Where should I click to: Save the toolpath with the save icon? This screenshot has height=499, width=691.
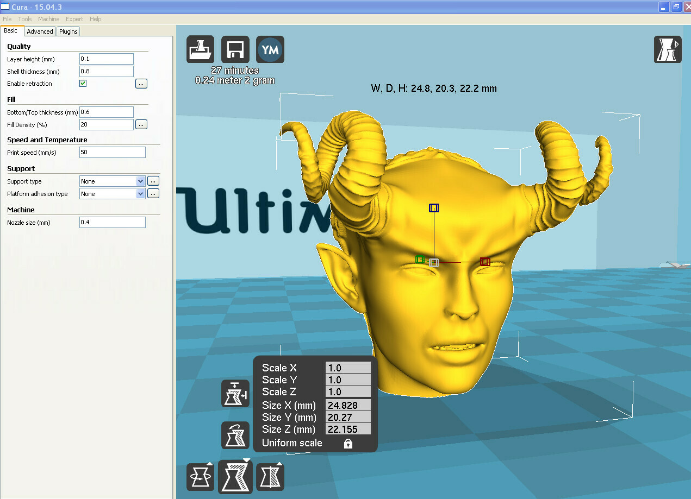click(x=235, y=49)
